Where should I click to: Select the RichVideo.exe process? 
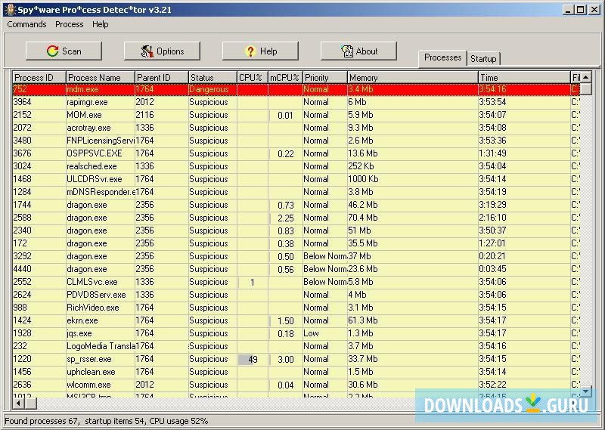coord(296,308)
